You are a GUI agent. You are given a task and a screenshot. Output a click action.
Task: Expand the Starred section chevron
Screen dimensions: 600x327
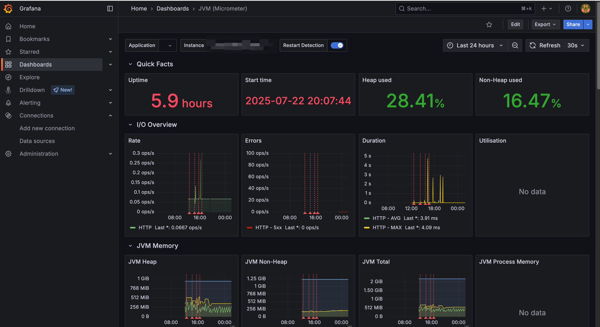[110, 52]
